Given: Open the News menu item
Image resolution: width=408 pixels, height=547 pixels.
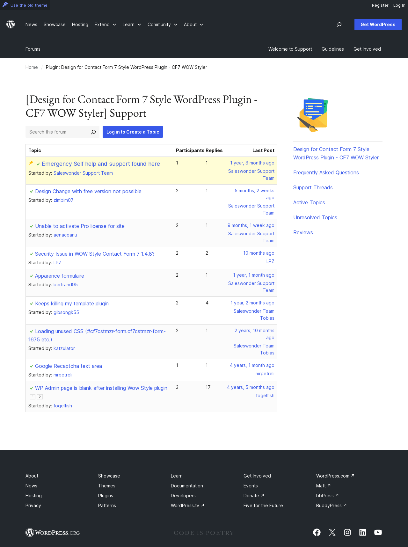Looking at the screenshot, I should click(31, 25).
